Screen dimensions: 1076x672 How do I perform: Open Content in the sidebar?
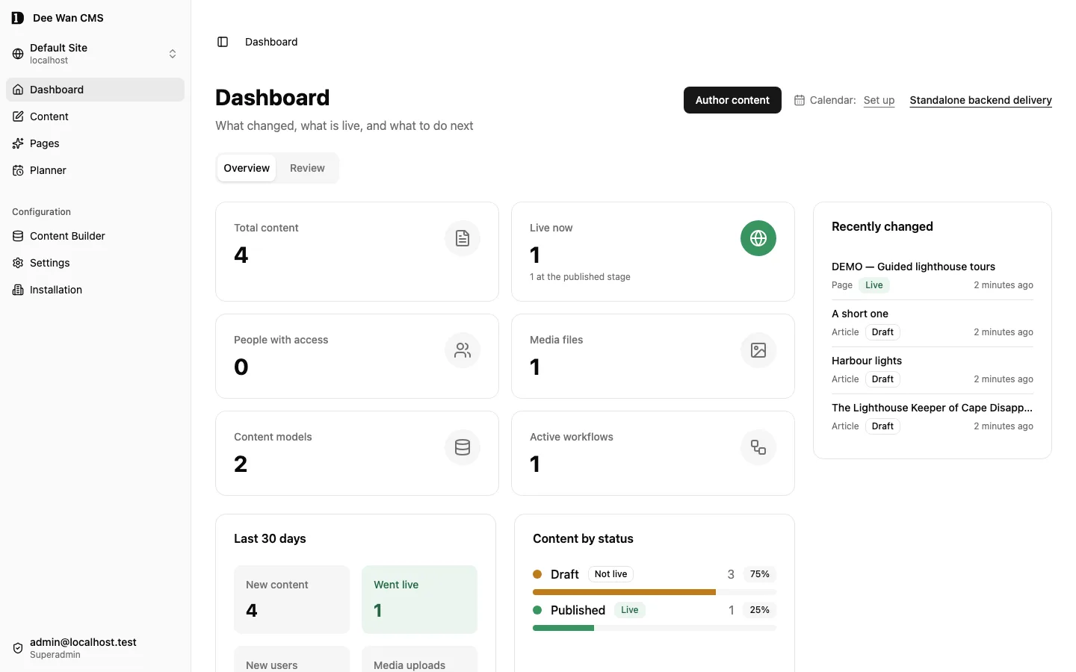pyautogui.click(x=96, y=116)
